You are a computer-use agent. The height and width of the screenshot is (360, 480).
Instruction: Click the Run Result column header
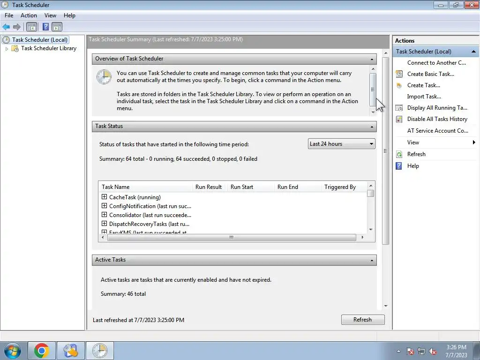pos(210,187)
